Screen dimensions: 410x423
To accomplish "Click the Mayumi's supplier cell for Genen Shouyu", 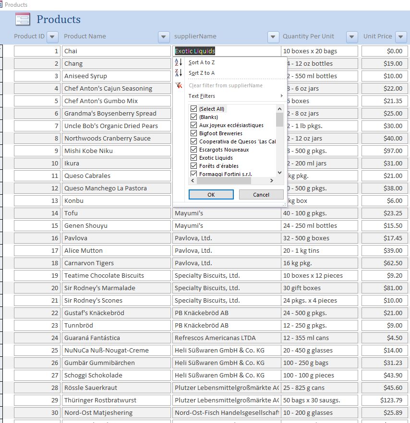I will (x=227, y=225).
